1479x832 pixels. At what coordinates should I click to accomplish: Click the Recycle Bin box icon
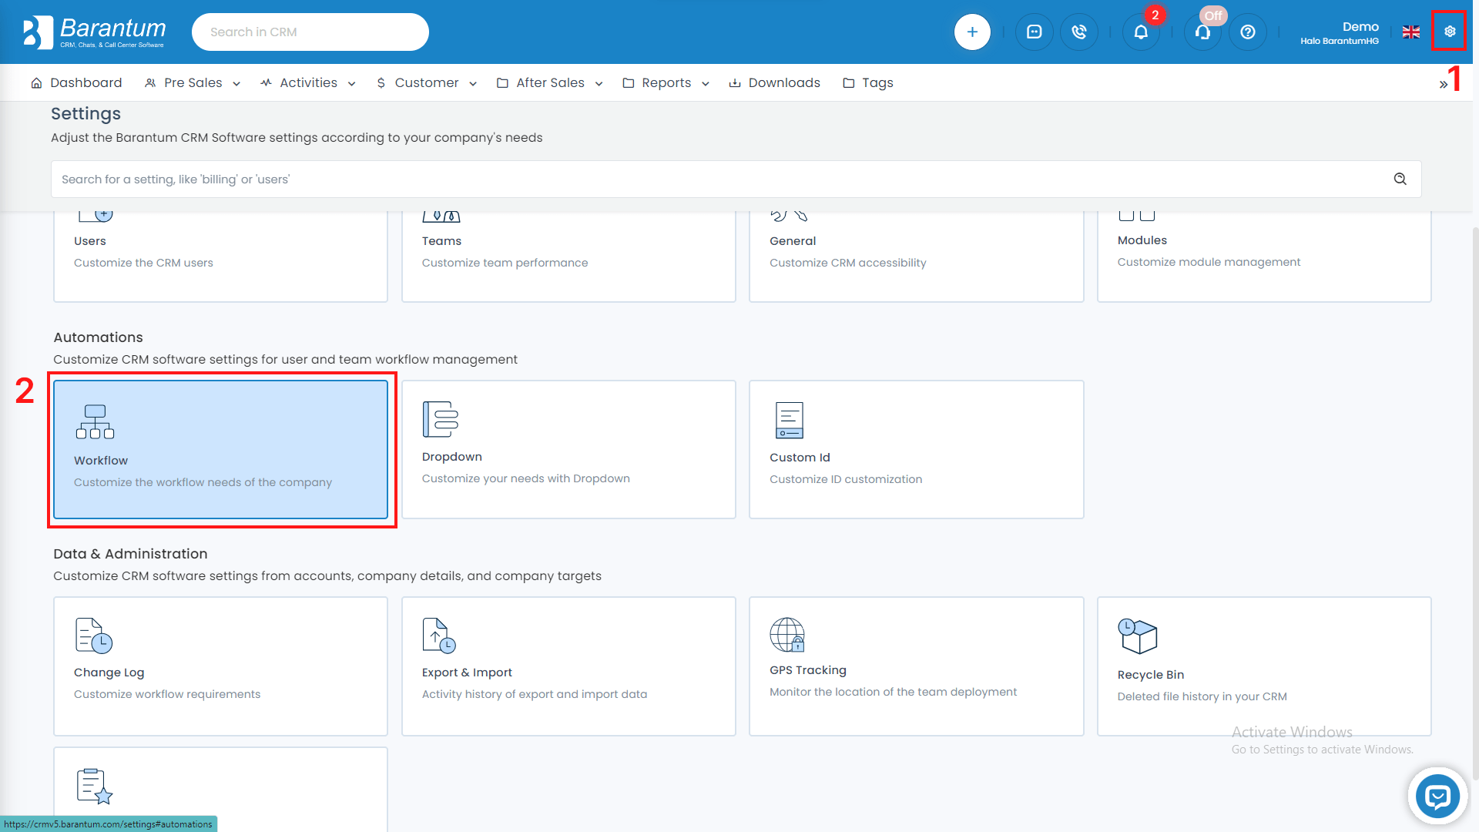coord(1137,636)
